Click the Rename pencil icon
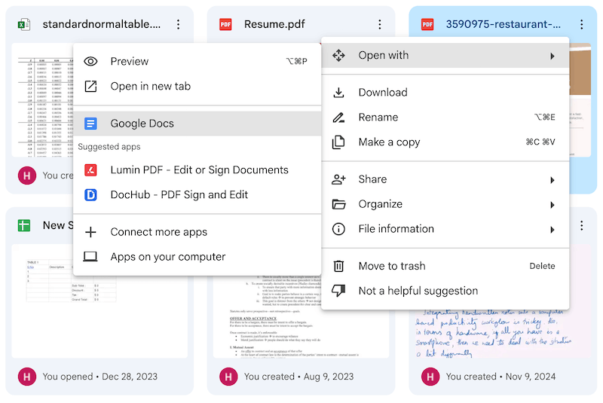603x403 pixels. point(338,118)
